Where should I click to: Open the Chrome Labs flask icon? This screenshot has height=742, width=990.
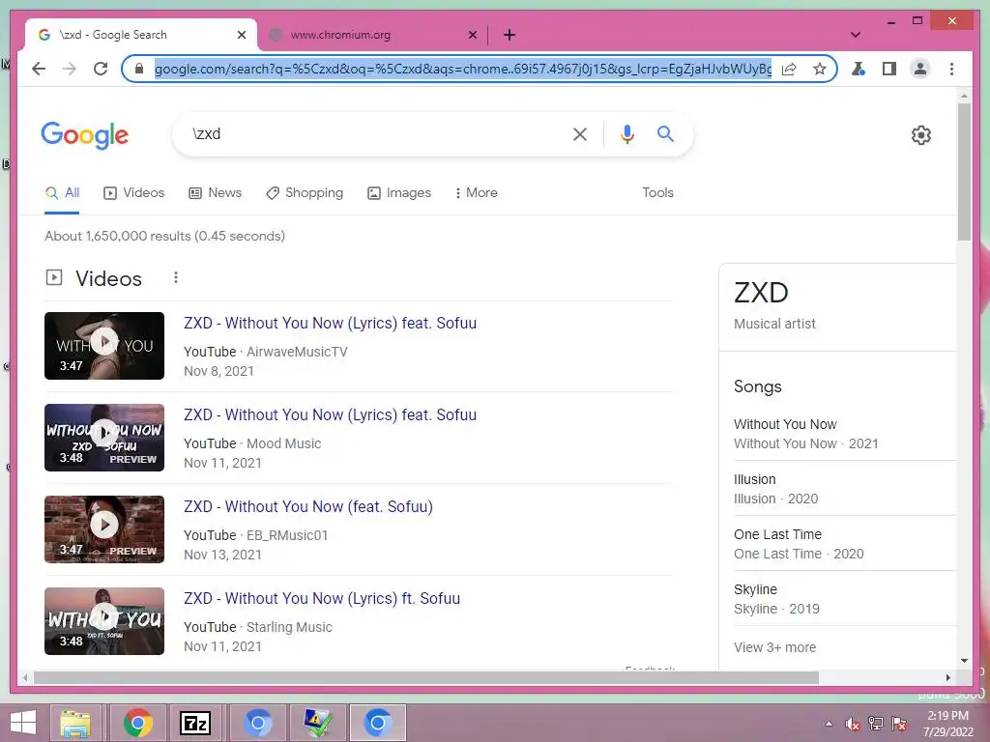click(x=859, y=69)
